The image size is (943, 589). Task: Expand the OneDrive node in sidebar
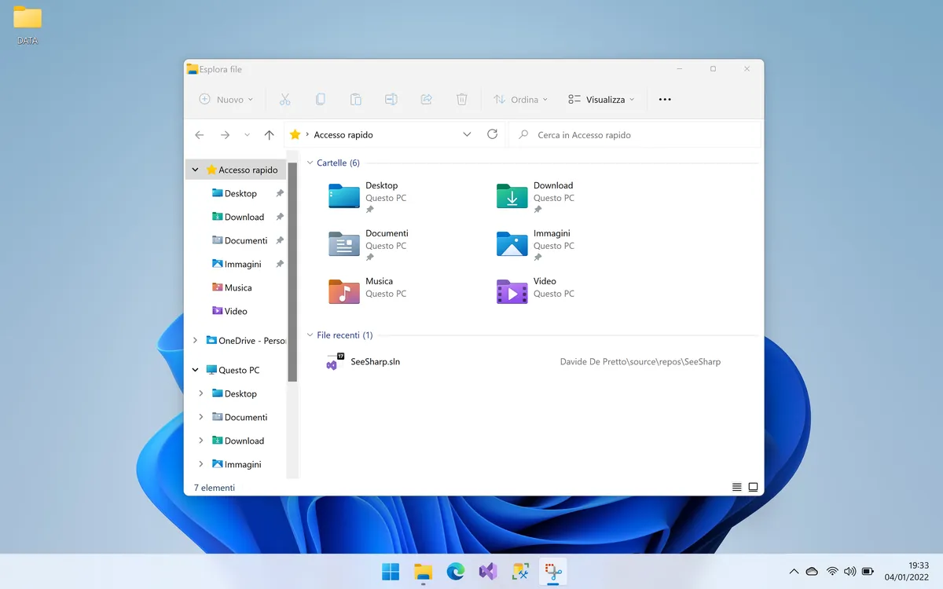point(196,341)
